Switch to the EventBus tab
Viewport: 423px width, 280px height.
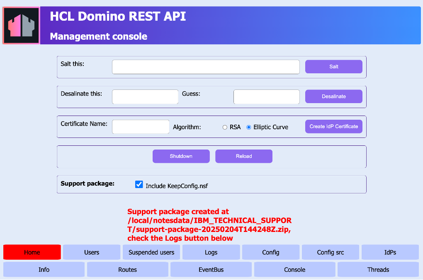tap(211, 270)
